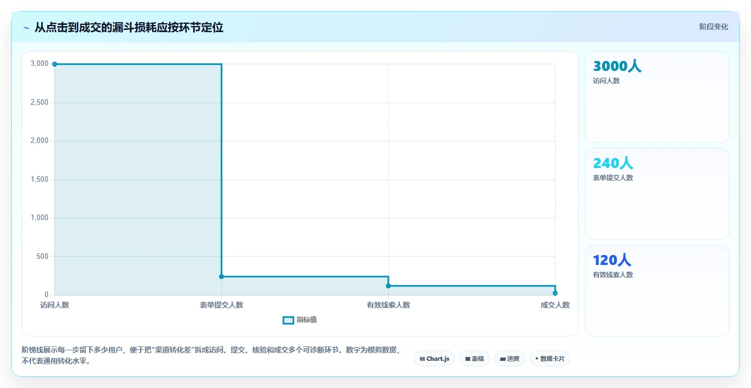The image size is (751, 388).
Task: Click the 访问人数 x-axis label
Action: [54, 305]
